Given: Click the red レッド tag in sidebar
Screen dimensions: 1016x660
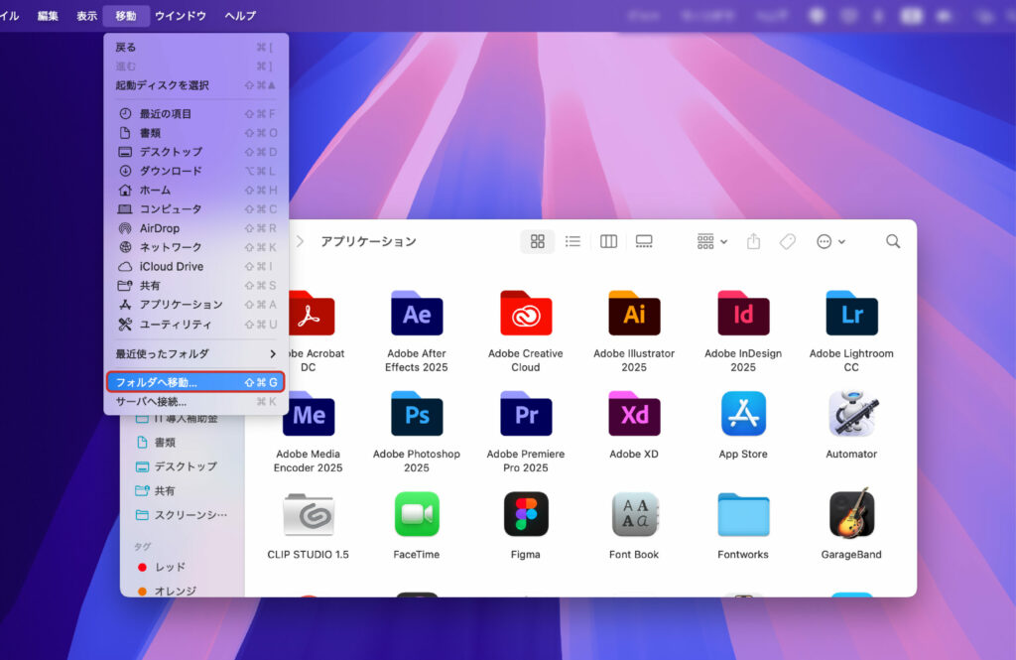Looking at the screenshot, I should [x=169, y=567].
